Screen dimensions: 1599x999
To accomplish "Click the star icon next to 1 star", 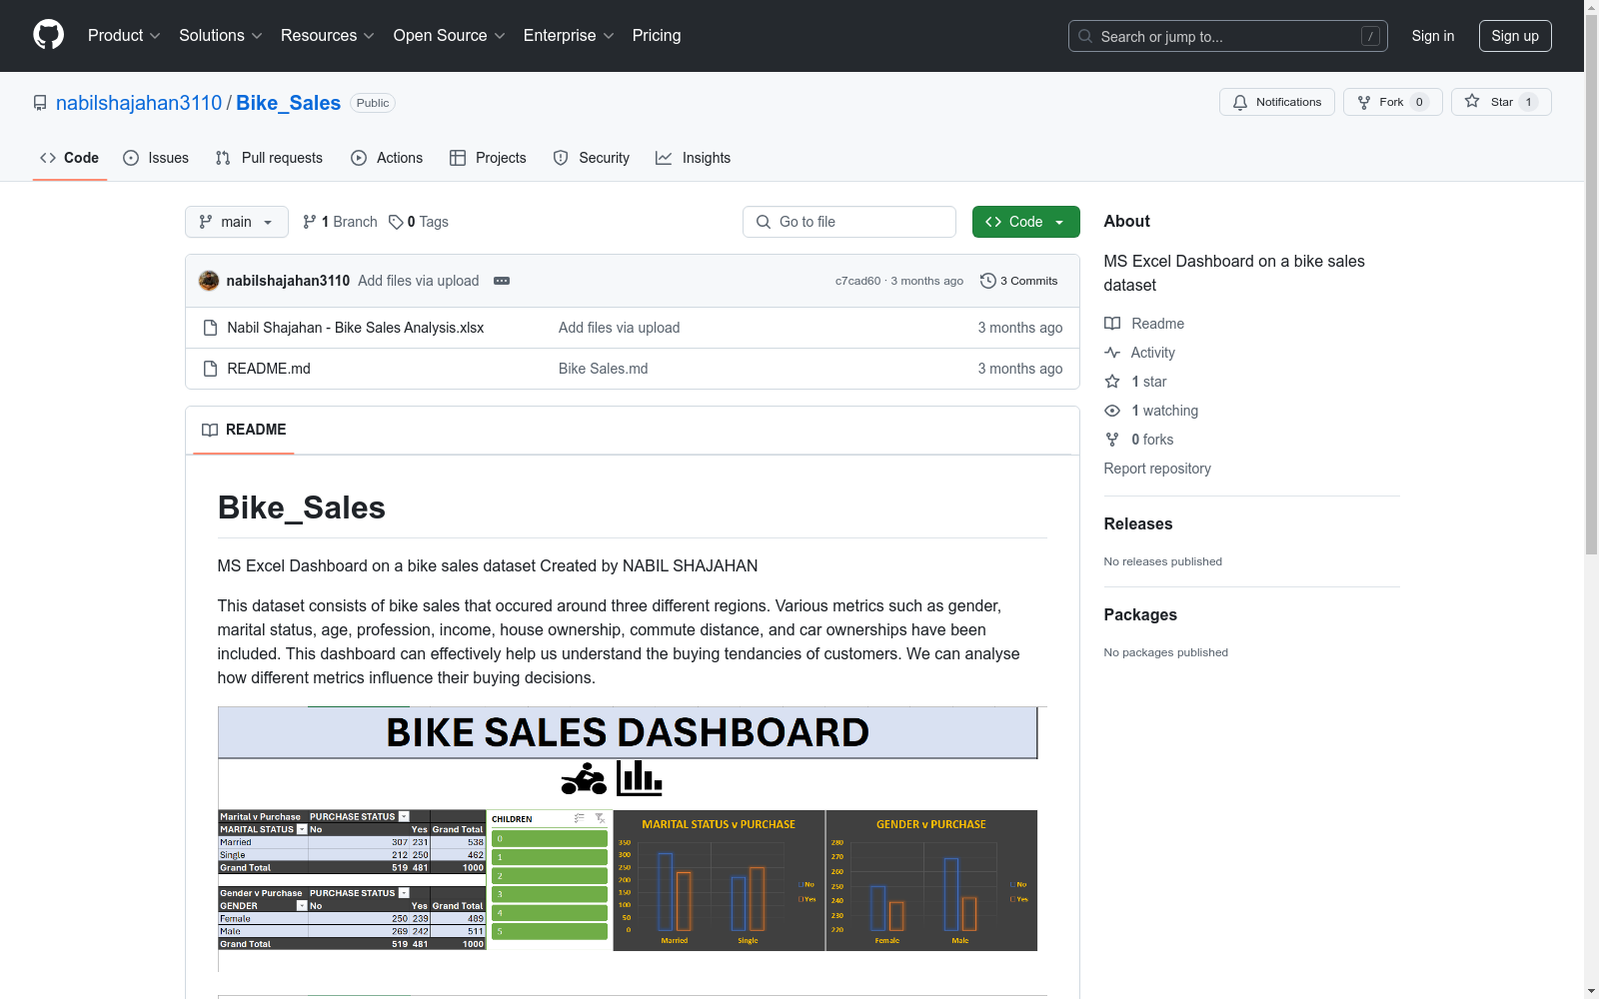I will [1112, 382].
